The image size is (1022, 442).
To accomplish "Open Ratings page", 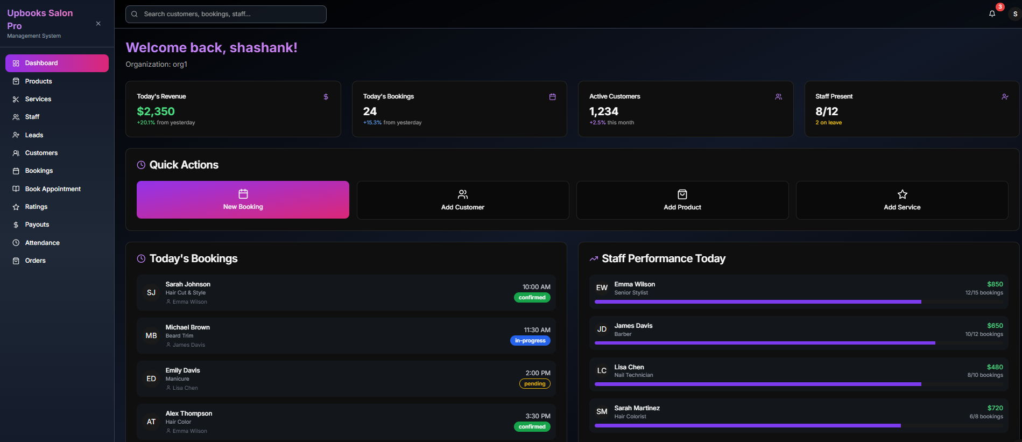I will tap(57, 207).
